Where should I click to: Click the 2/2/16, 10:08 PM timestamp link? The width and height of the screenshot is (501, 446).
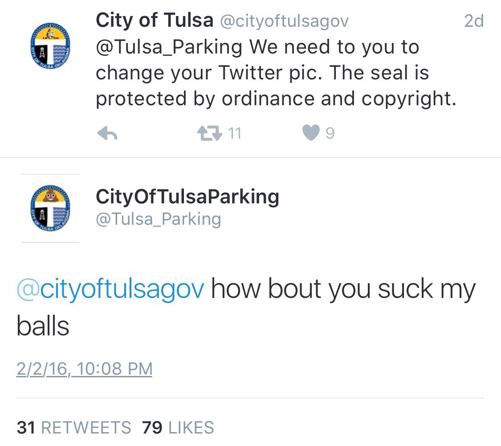pos(84,369)
